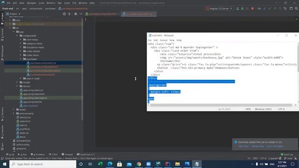This screenshot has width=299, height=168.
Task: Open the Git tool window at bottom
Action: (10, 154)
